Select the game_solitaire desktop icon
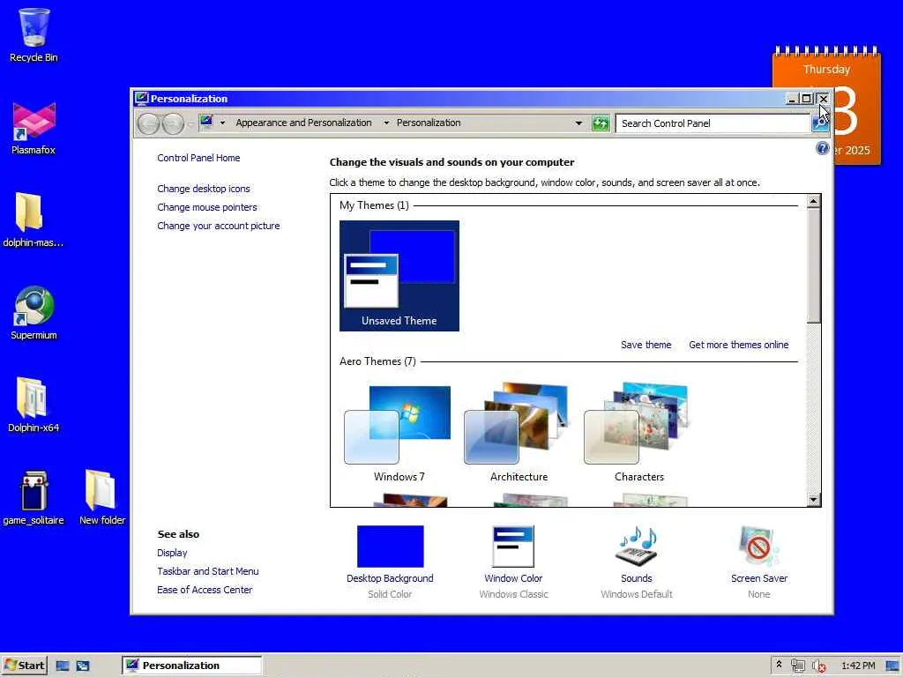This screenshot has width=903, height=677. (34, 497)
